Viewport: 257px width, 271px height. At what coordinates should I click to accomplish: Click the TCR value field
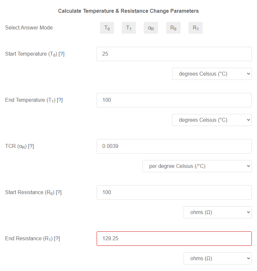click(x=174, y=146)
